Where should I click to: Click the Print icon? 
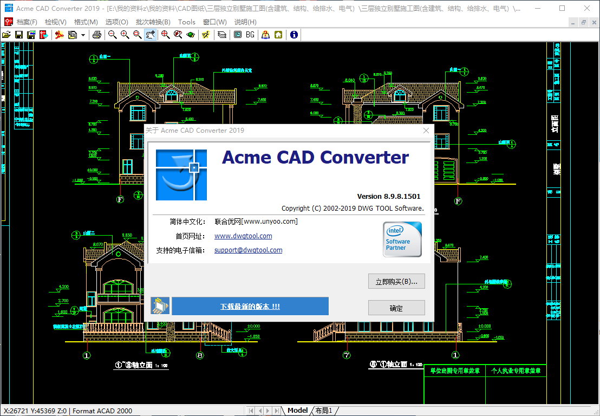[97, 35]
